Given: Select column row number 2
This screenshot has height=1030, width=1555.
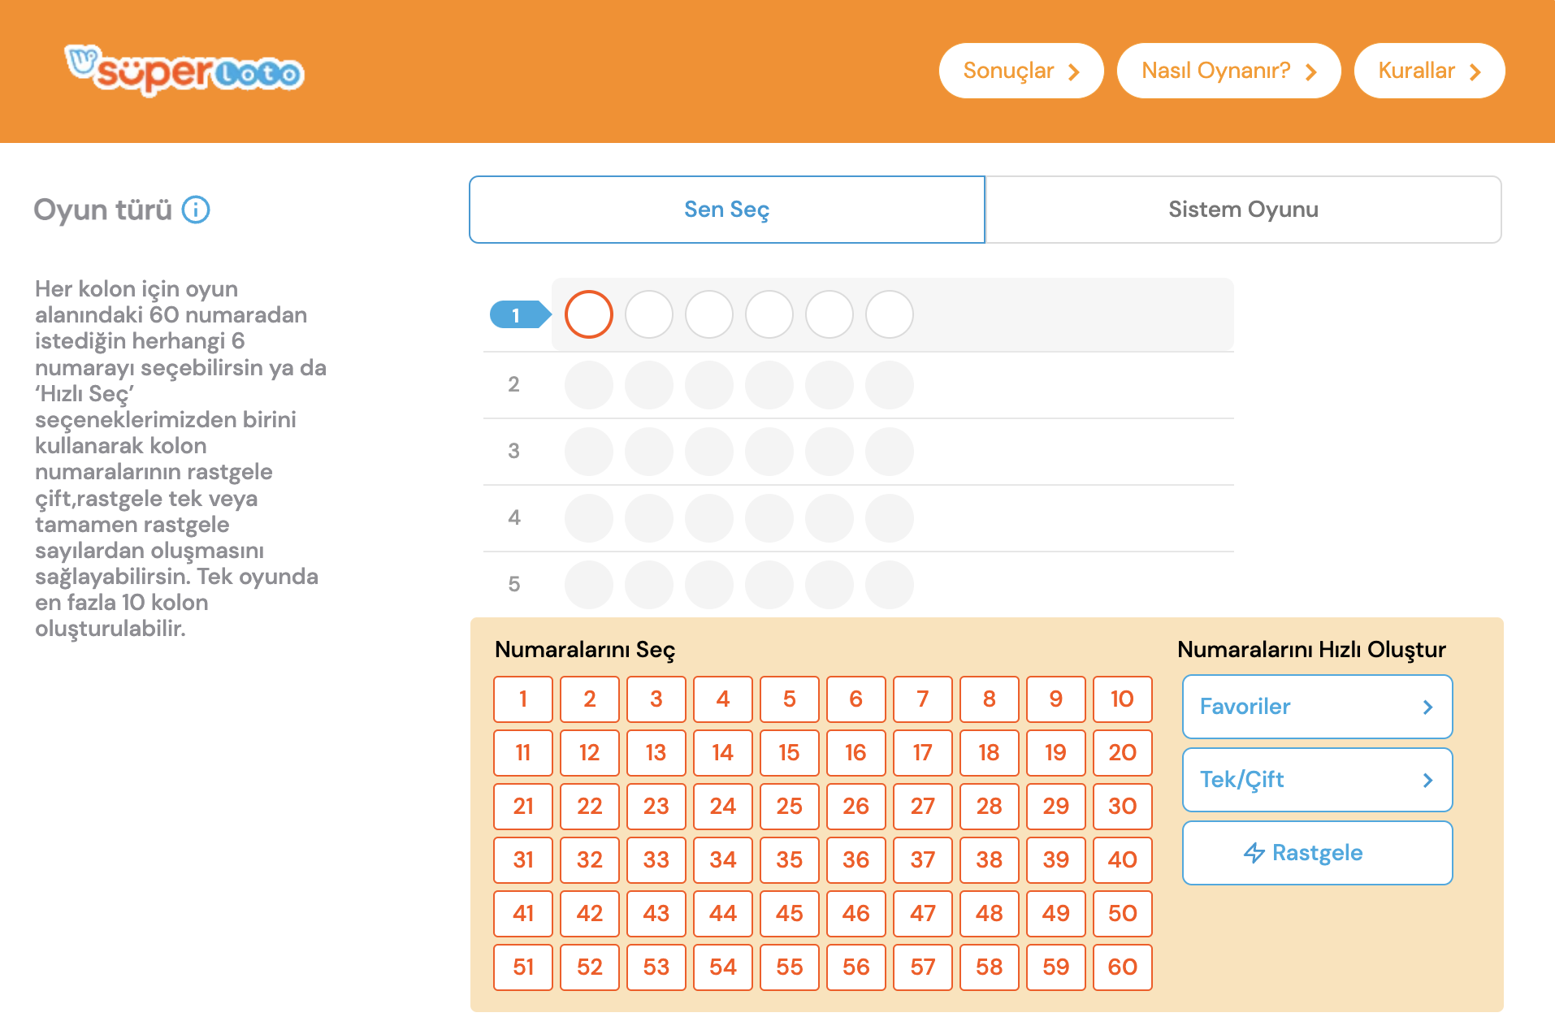Looking at the screenshot, I should [x=513, y=384].
